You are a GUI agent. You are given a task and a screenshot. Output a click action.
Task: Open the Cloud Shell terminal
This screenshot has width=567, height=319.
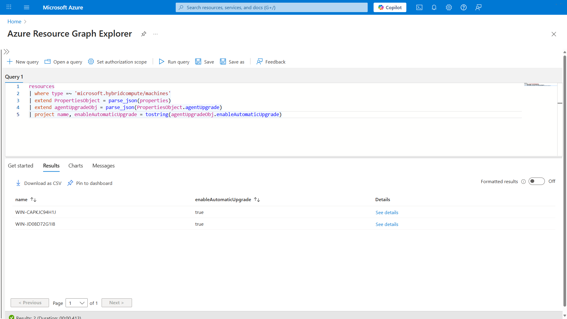419,7
